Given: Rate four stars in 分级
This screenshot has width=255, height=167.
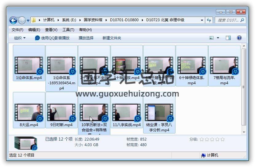Looking at the screenshot, I should tap(218, 139).
